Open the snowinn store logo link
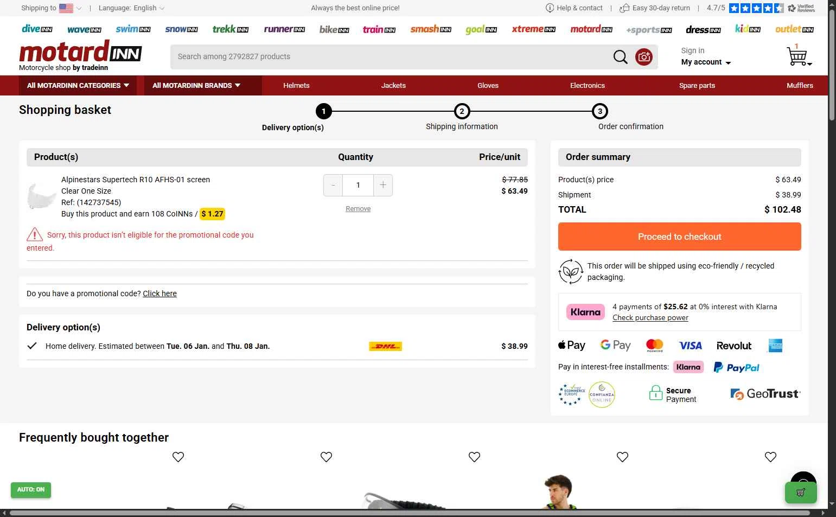The width and height of the screenshot is (836, 517). [181, 29]
